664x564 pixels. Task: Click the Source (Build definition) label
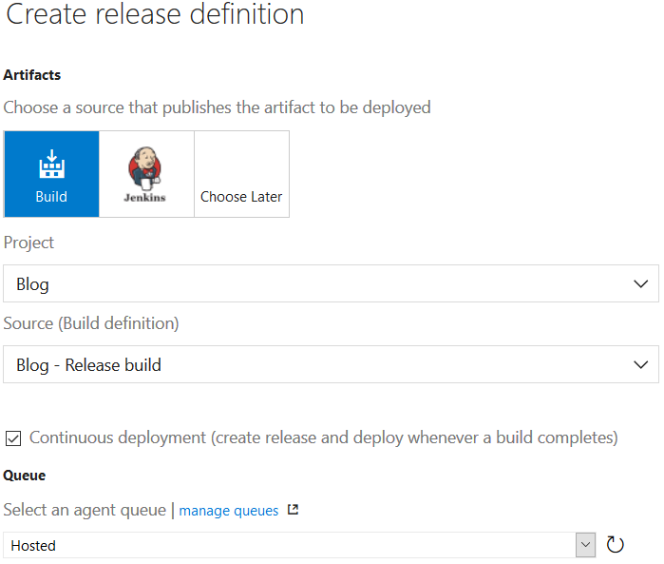coord(91,323)
